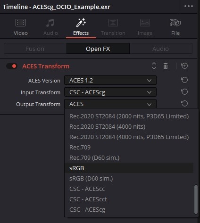200x223 pixels.
Task: Open the Image inspector tab icon
Action: [145, 23]
